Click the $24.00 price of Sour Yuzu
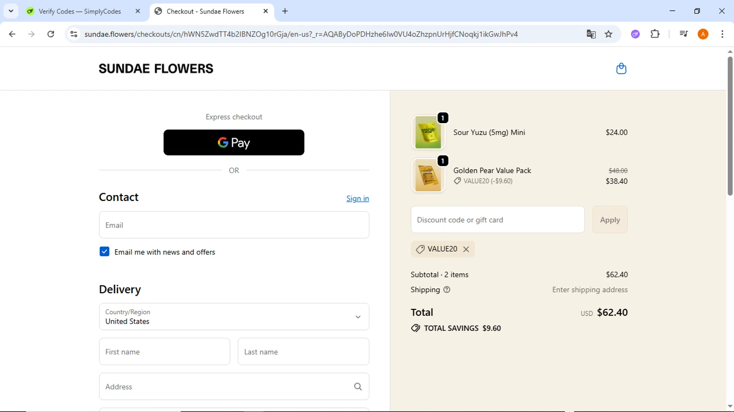The width and height of the screenshot is (734, 412). point(617,132)
